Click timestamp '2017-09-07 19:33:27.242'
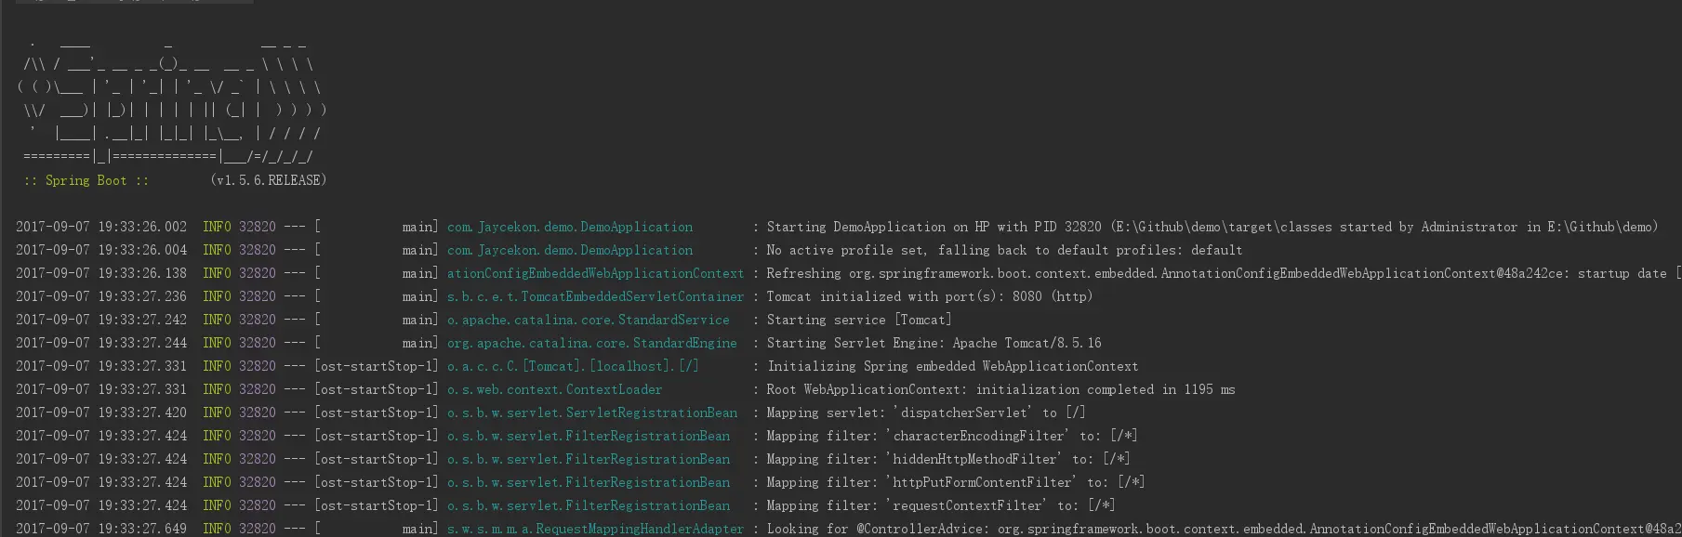This screenshot has width=1682, height=537. coord(101,320)
